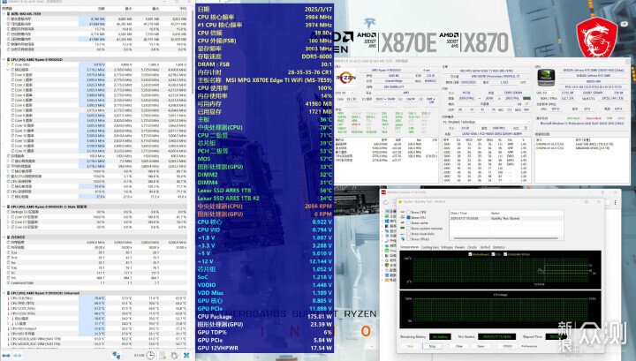This screenshot has width=636, height=361.
Task: Collapse the core clocks tree in HWiNFO
Action: pyautogui.click(x=8, y=70)
